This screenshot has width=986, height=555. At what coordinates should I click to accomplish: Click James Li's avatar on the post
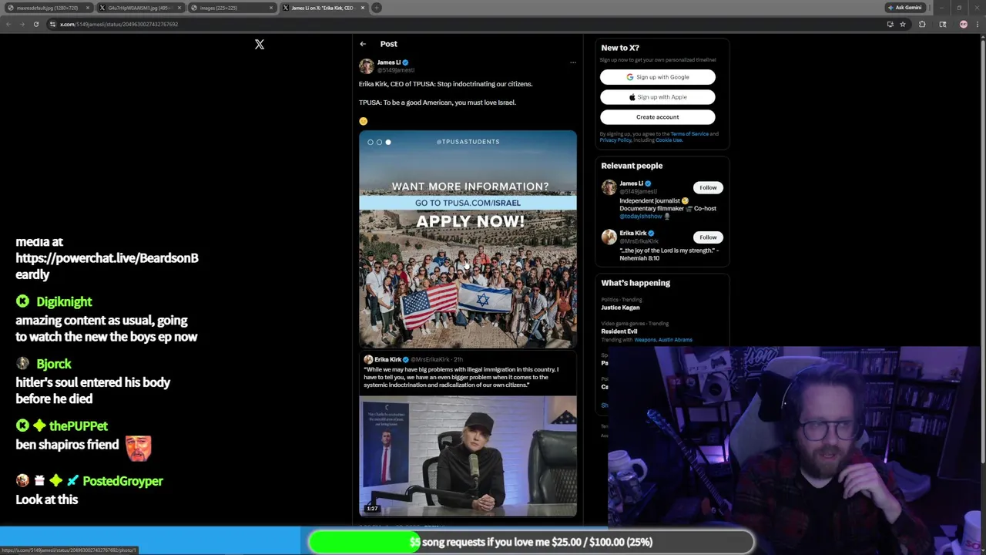(x=366, y=66)
